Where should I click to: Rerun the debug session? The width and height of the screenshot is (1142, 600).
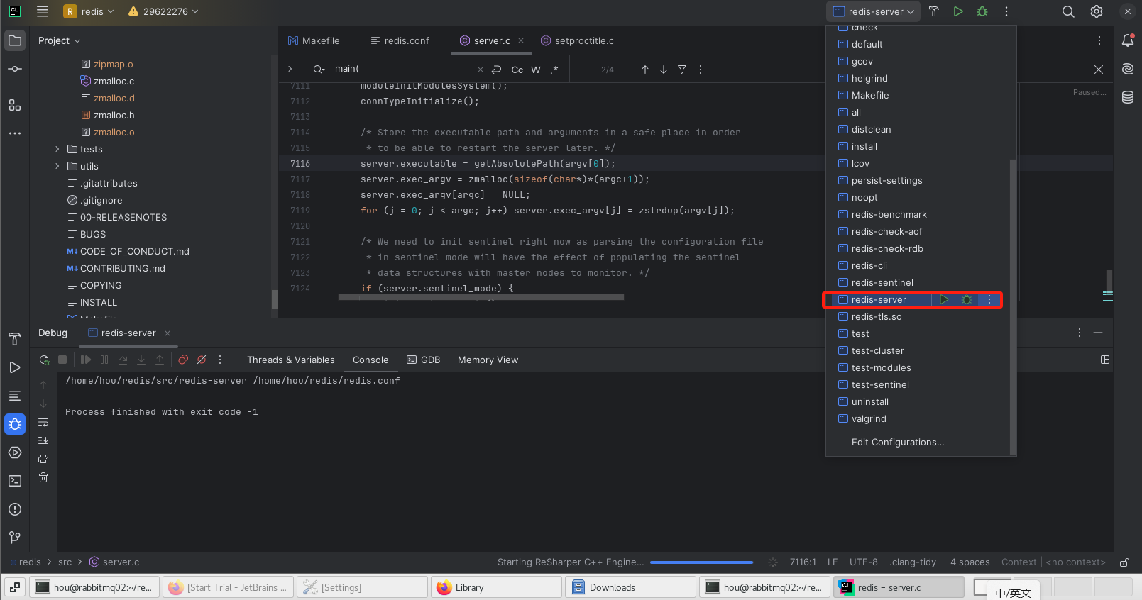pos(44,360)
